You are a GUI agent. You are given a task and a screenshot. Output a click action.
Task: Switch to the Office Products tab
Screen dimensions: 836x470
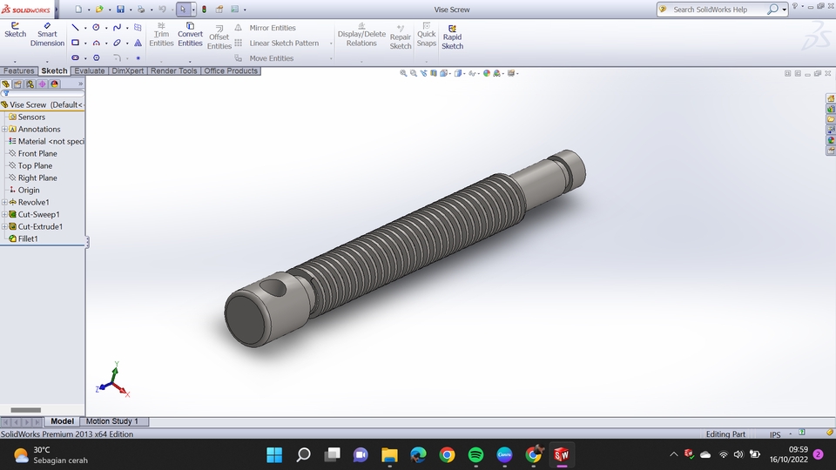[x=230, y=70]
